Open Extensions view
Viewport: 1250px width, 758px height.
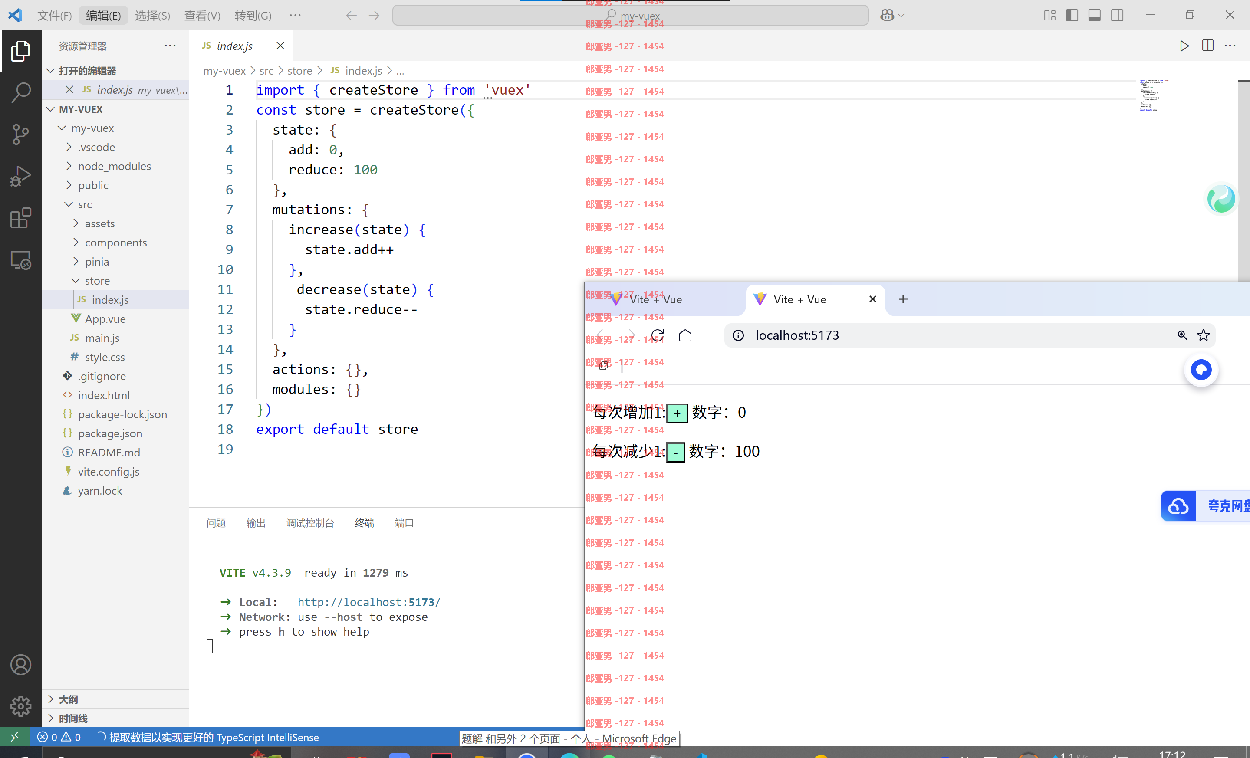pyautogui.click(x=20, y=218)
